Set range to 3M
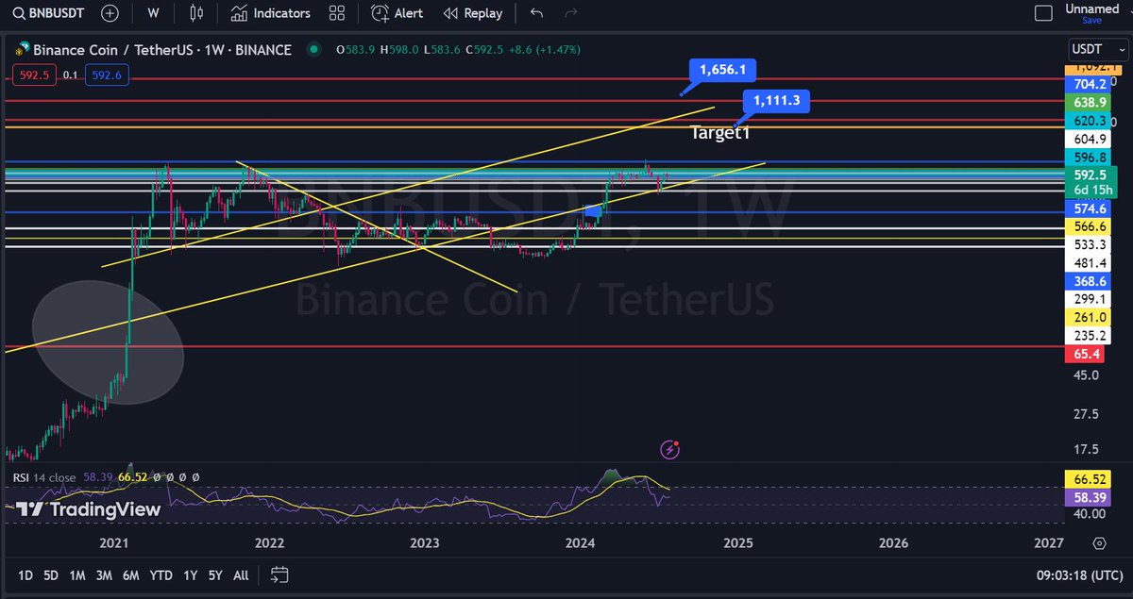 104,574
